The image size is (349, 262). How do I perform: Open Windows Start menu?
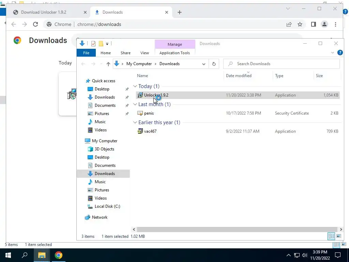(8, 255)
